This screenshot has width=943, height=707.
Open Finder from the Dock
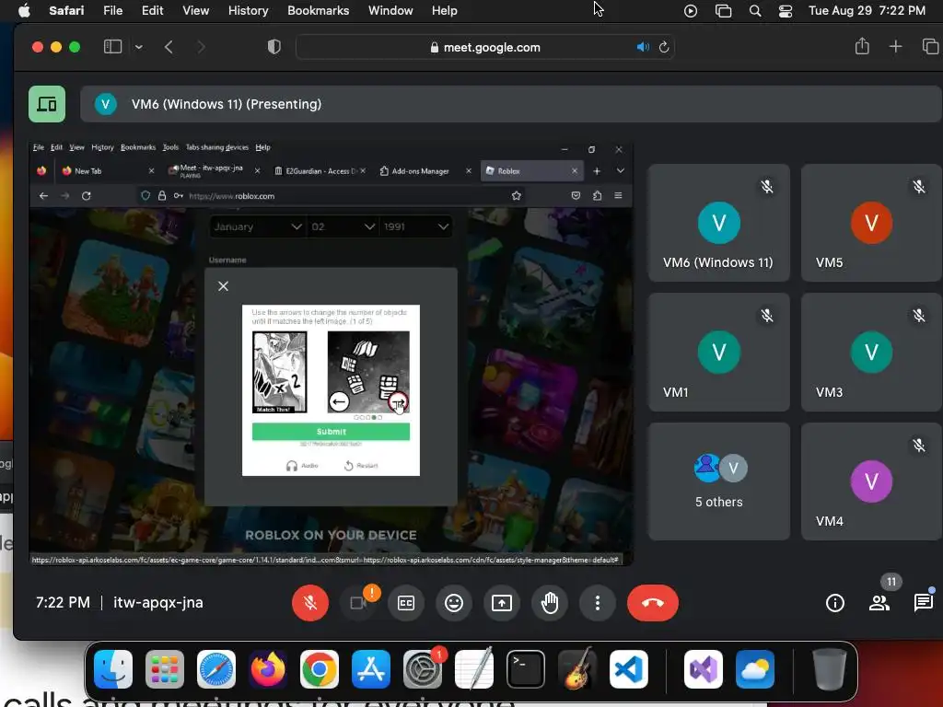(113, 669)
